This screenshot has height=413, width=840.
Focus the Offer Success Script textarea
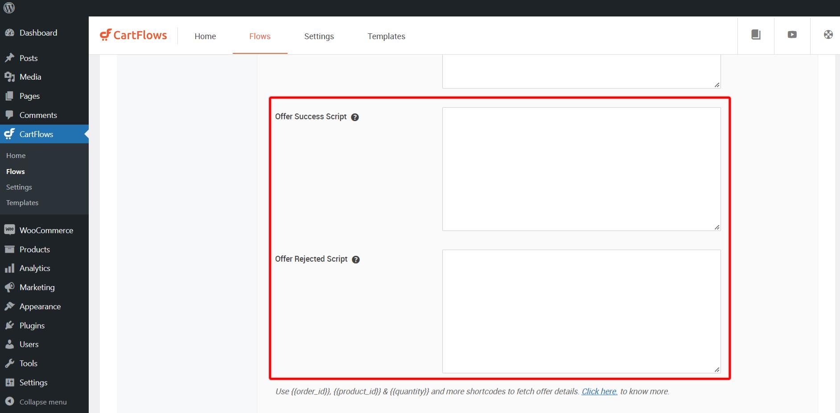581,169
